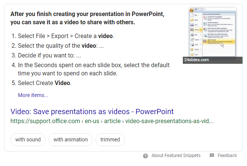The height and width of the screenshot is (166, 247).
Task: Click the snippet heading 'After you finish creating your presentation'
Action: pyautogui.click(x=87, y=18)
